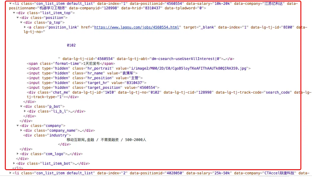Expand the com_logo div node
Viewport: 312px width, 177px height.
(17, 154)
